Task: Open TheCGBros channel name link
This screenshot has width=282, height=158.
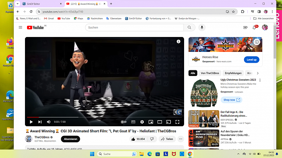Action: click(x=42, y=137)
